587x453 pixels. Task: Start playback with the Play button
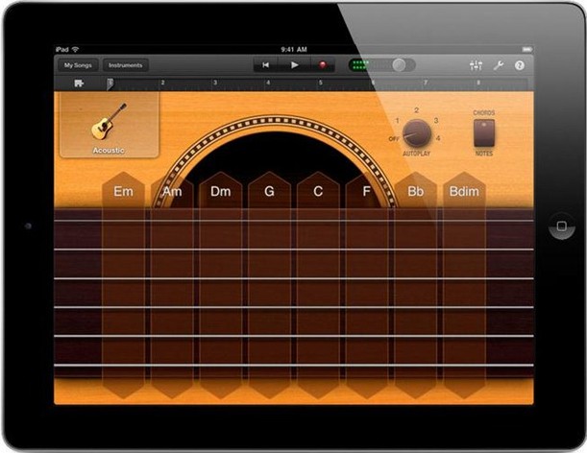(295, 65)
